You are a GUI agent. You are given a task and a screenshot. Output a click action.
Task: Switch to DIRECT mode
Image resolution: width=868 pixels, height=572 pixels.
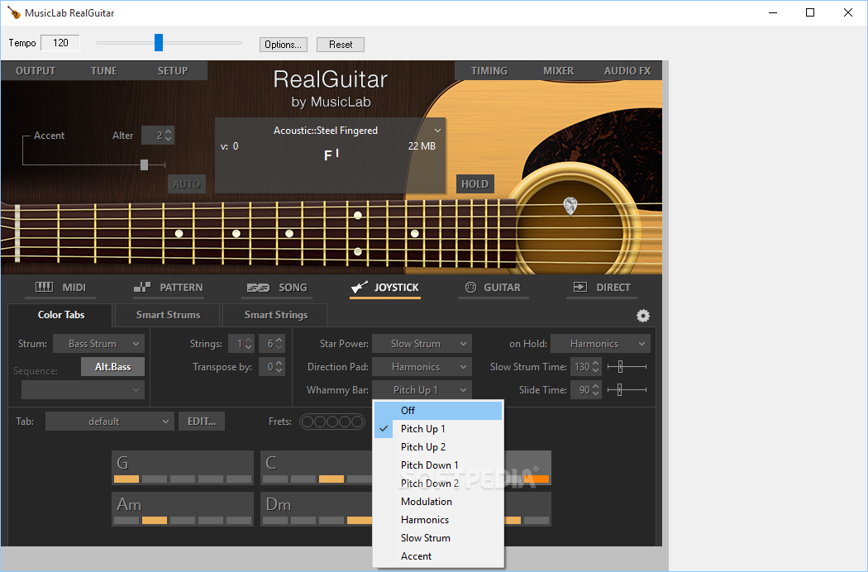point(602,288)
